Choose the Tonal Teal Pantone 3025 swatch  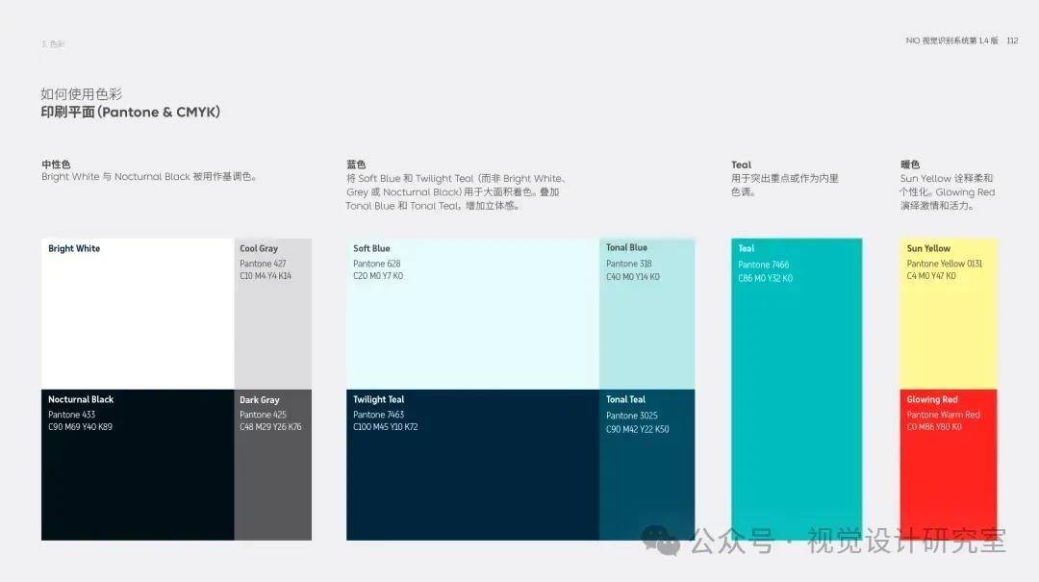[x=646, y=465]
